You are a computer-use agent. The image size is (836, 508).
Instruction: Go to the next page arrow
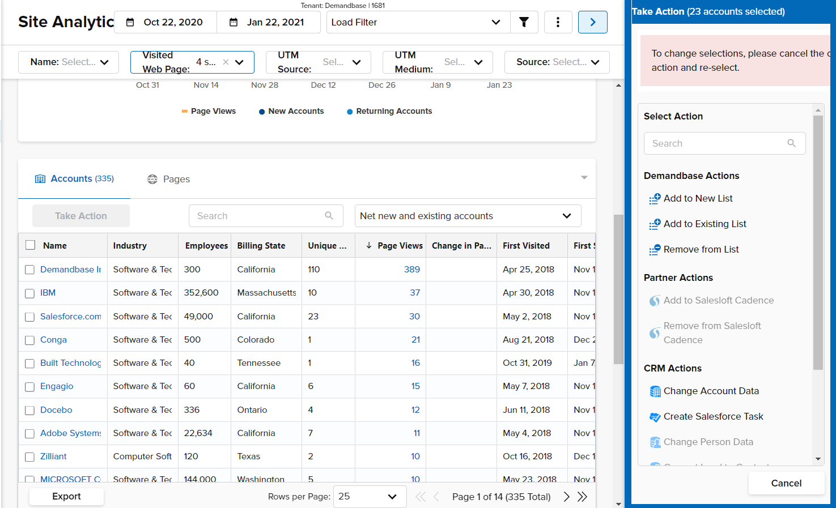(566, 497)
